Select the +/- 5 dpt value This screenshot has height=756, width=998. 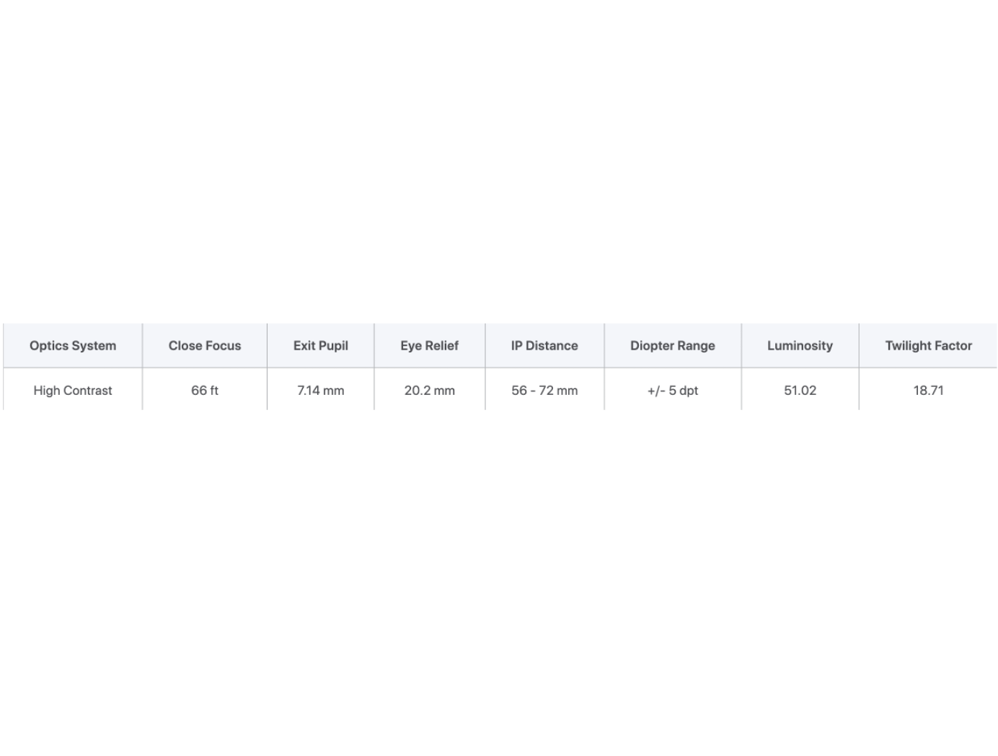(673, 391)
